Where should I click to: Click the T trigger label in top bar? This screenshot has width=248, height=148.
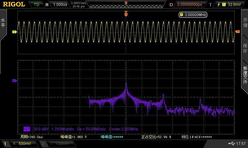(x=210, y=5)
